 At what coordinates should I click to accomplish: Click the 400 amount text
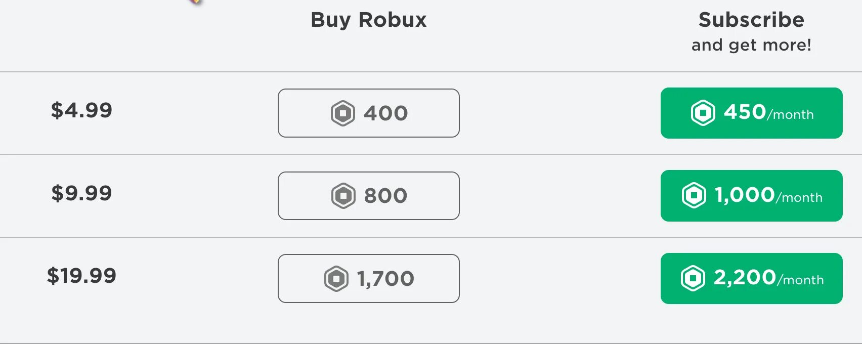385,113
